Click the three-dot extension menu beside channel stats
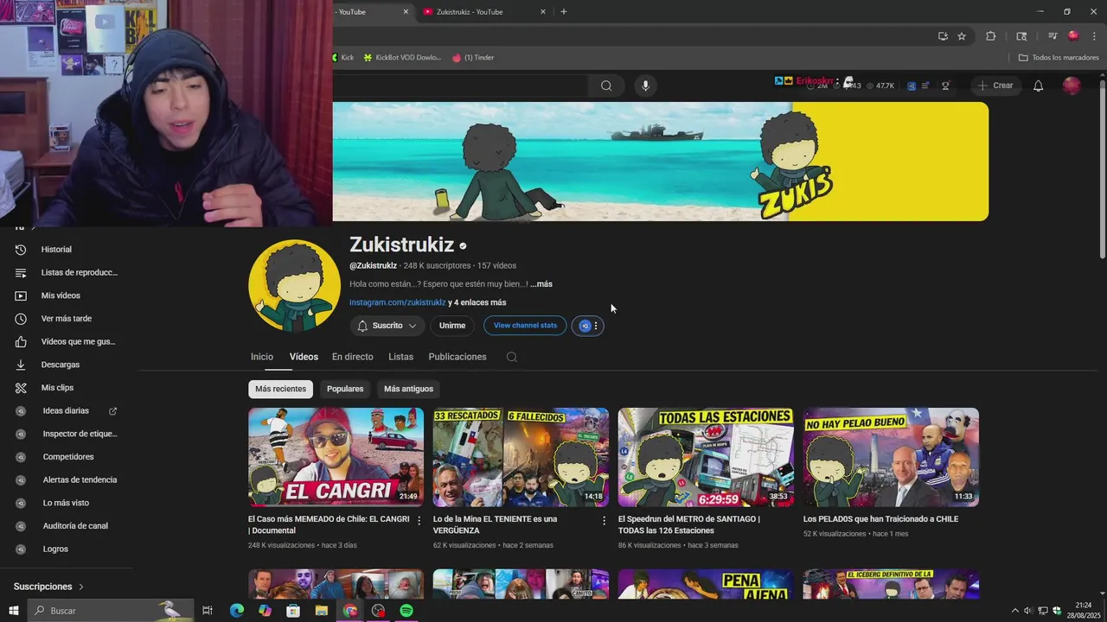Viewport: 1107px width, 622px height. click(x=596, y=326)
